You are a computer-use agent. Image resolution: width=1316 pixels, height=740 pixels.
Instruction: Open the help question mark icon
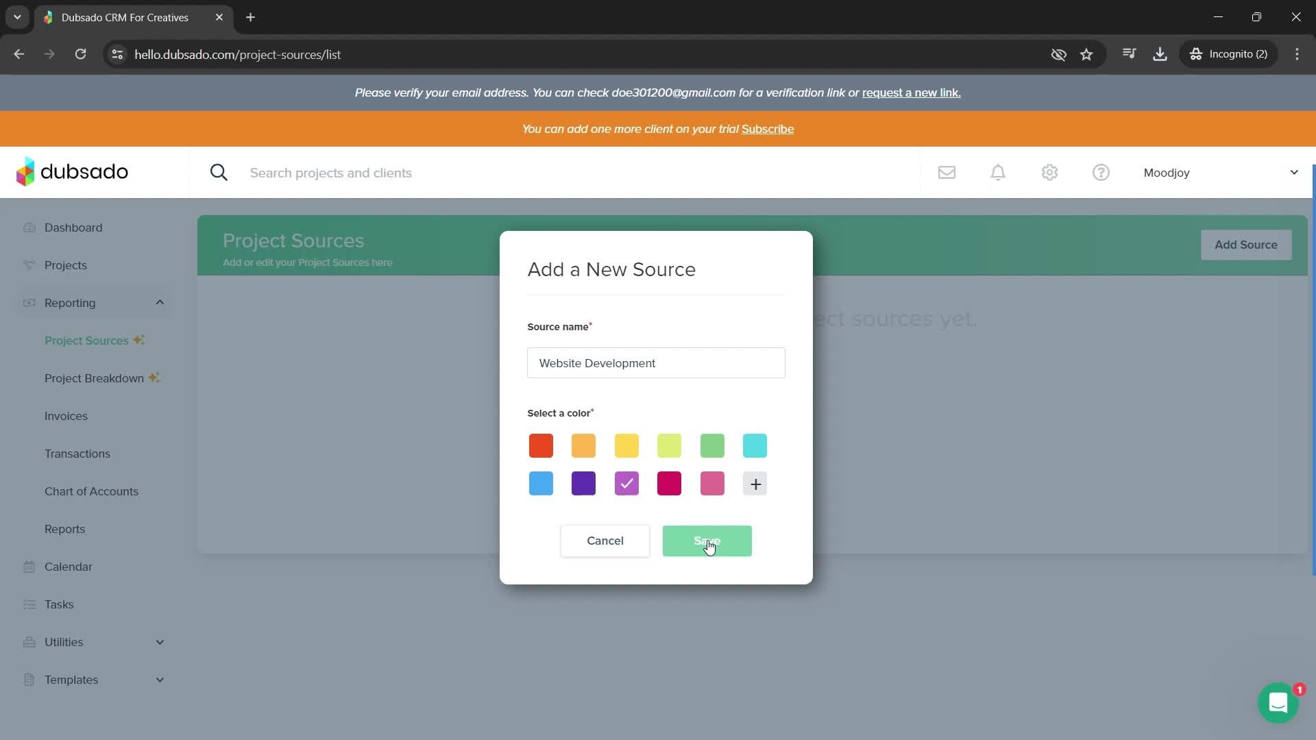pos(1101,173)
